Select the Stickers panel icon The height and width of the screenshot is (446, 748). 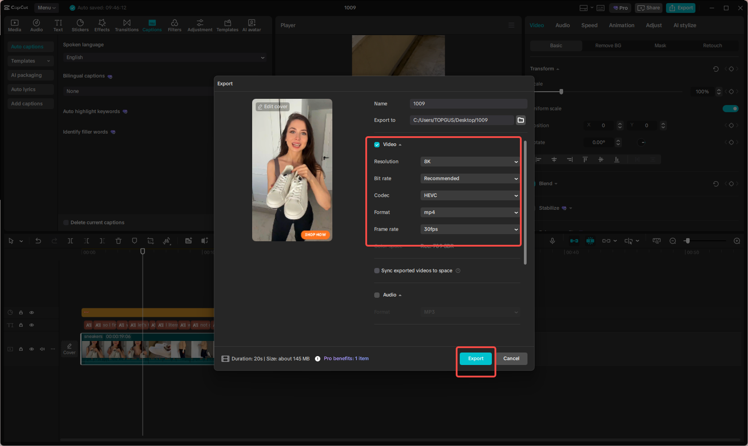coord(80,24)
